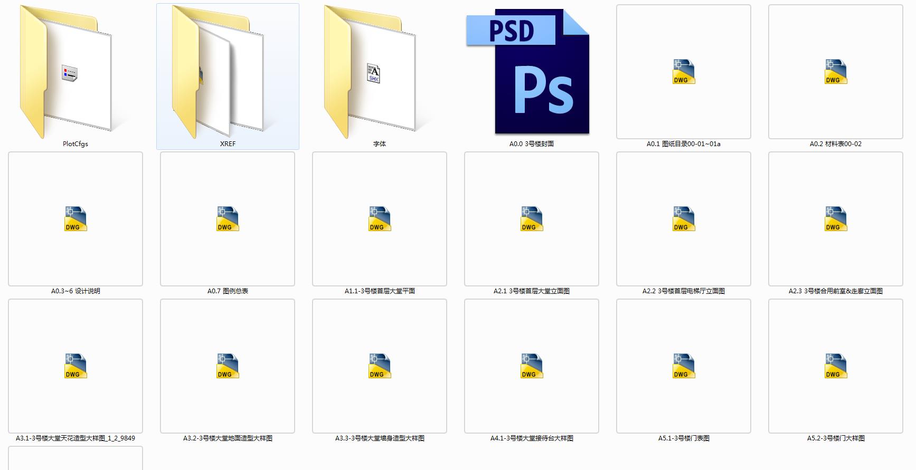Click file name A3.1-3号楼大堂天花造型大样图_1_2_9849

point(75,438)
